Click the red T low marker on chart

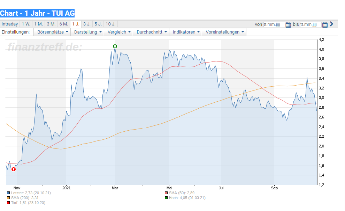click(x=14, y=169)
